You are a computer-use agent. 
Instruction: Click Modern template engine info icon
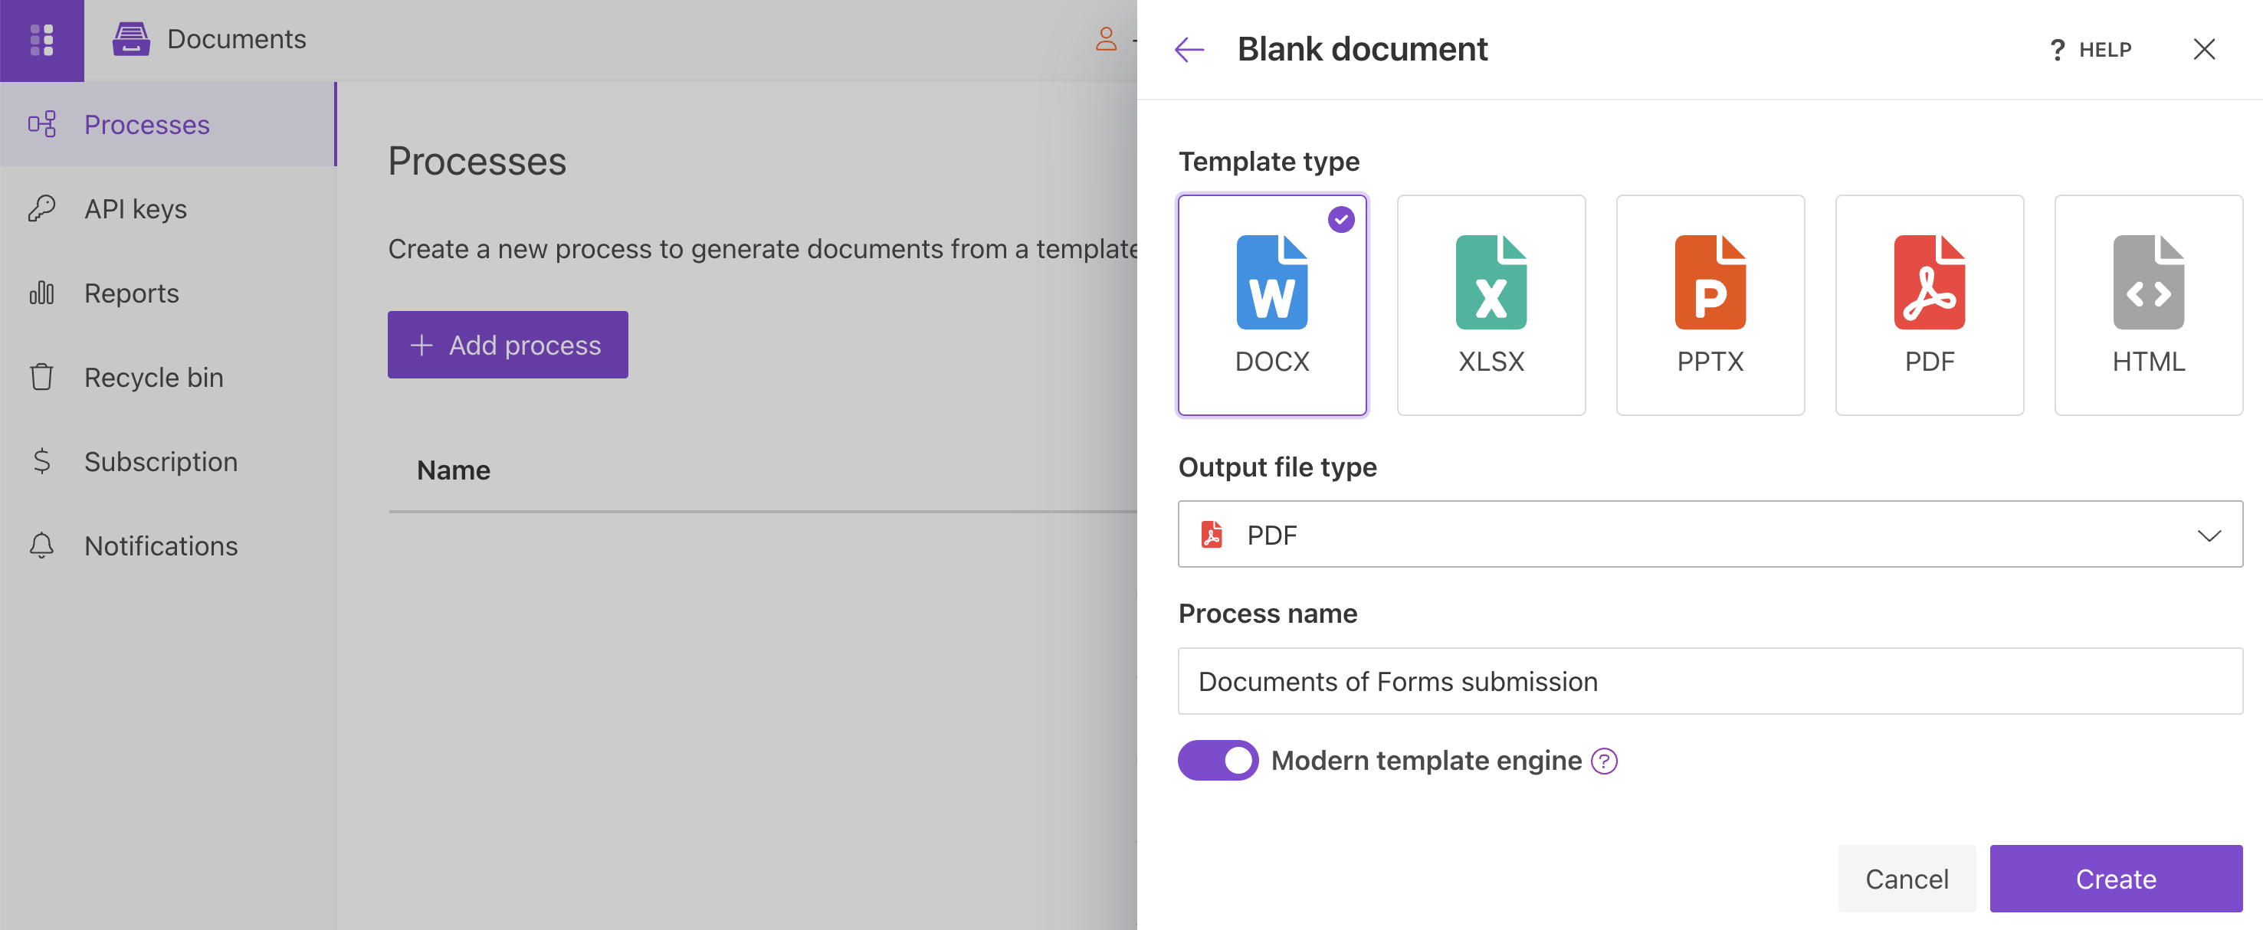[x=1603, y=761]
